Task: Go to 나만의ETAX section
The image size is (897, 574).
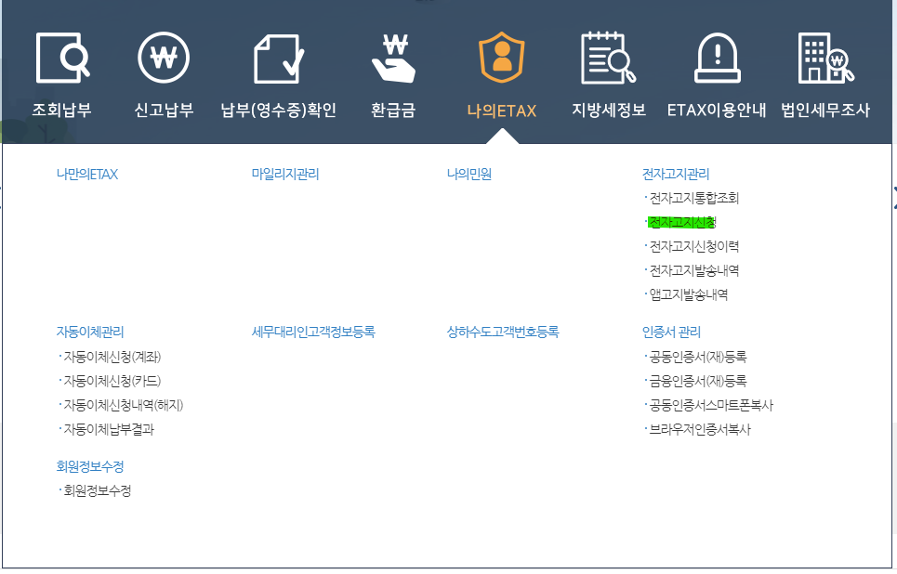Action: tap(87, 175)
